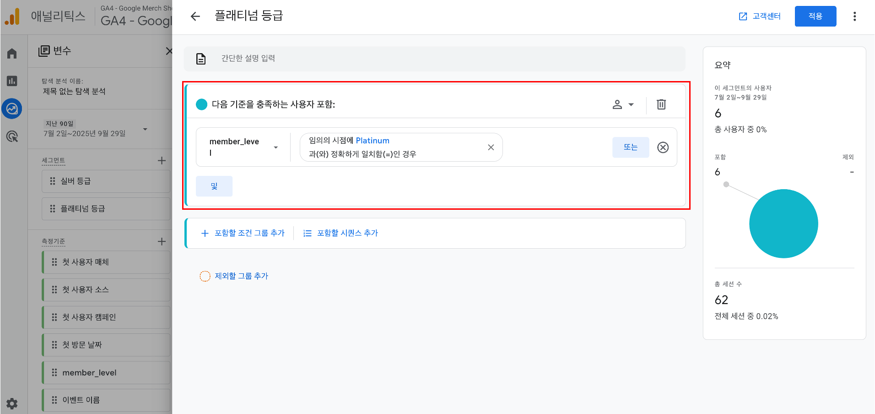Open the member_level dimension dropdown
Image resolution: width=875 pixels, height=414 pixels.
click(x=275, y=147)
